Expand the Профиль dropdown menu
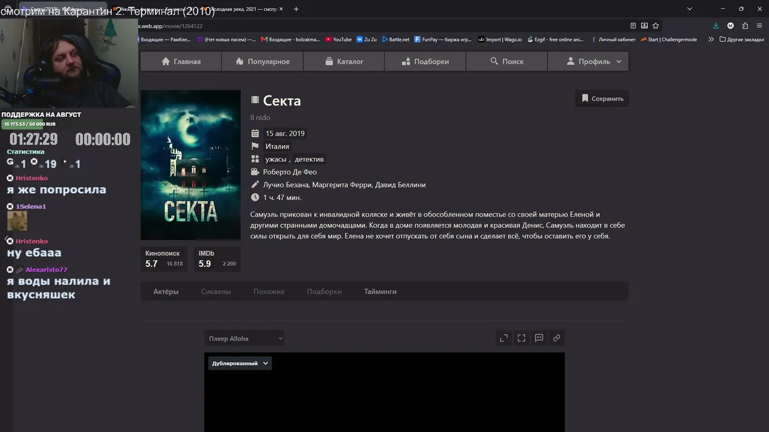Screen dimensions: 769x432 (588, 61)
